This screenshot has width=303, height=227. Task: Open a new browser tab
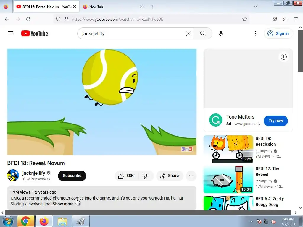coord(152,7)
